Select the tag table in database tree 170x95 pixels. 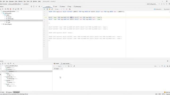(9, 21)
